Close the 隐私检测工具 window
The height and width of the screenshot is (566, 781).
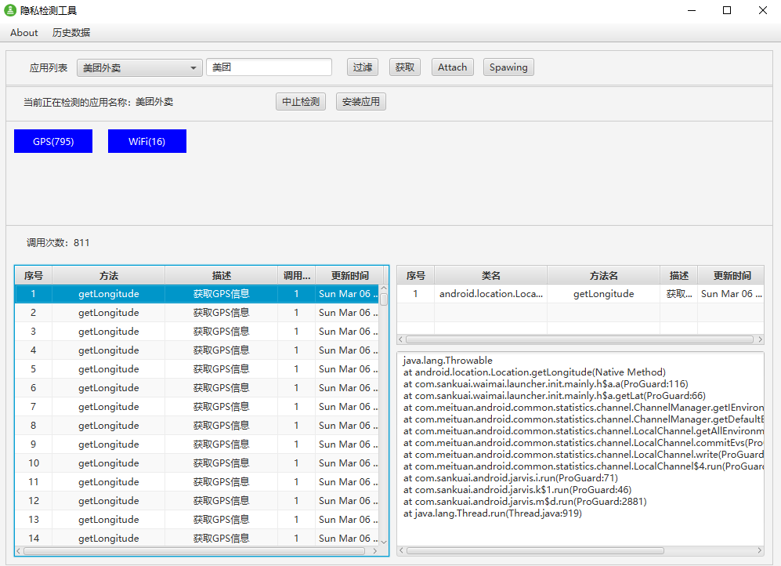click(x=762, y=10)
